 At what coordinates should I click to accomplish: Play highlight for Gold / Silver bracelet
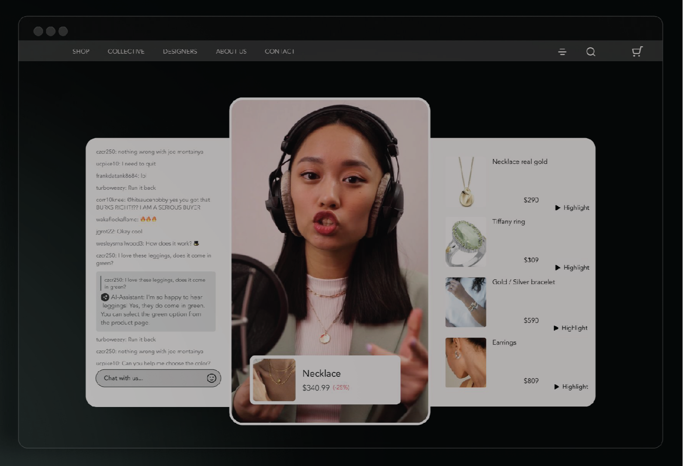[x=570, y=328]
